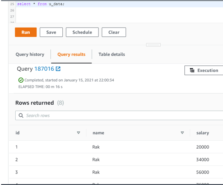The width and height of the screenshot is (223, 185).
Task: Click the green Completed status checkmark icon
Action: (x=21, y=80)
